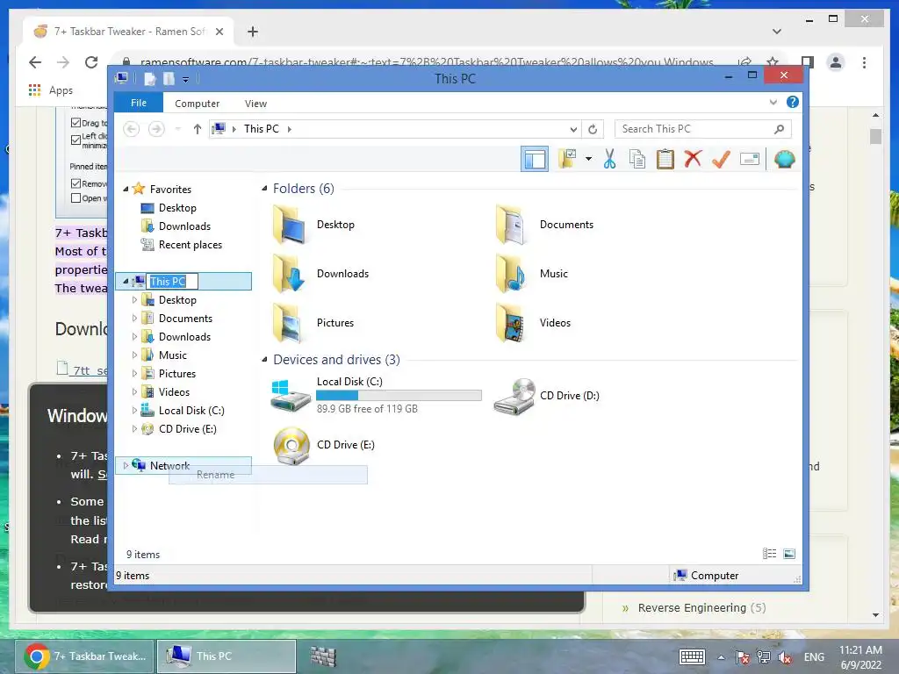899x674 pixels.
Task: Open a new Chrome tab
Action: 253,32
